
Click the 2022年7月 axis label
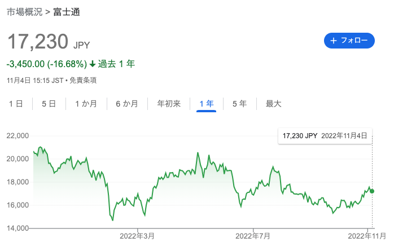(x=253, y=236)
